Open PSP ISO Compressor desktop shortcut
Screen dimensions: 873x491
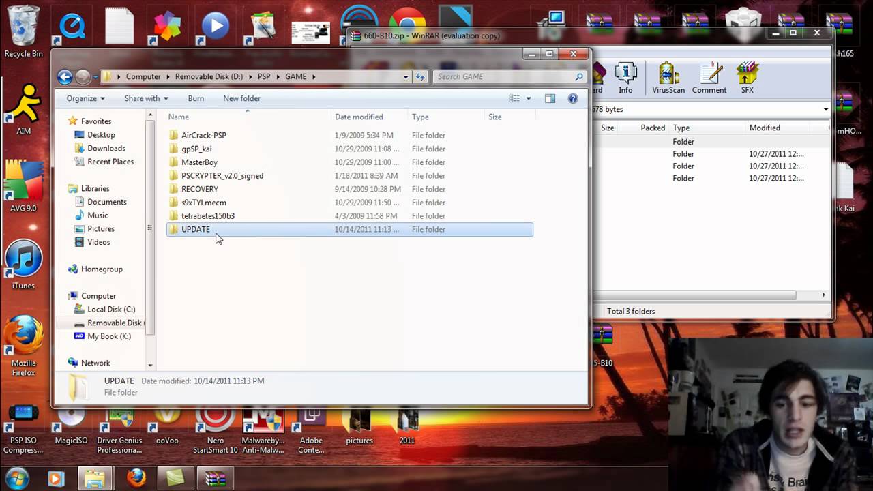[x=23, y=430]
